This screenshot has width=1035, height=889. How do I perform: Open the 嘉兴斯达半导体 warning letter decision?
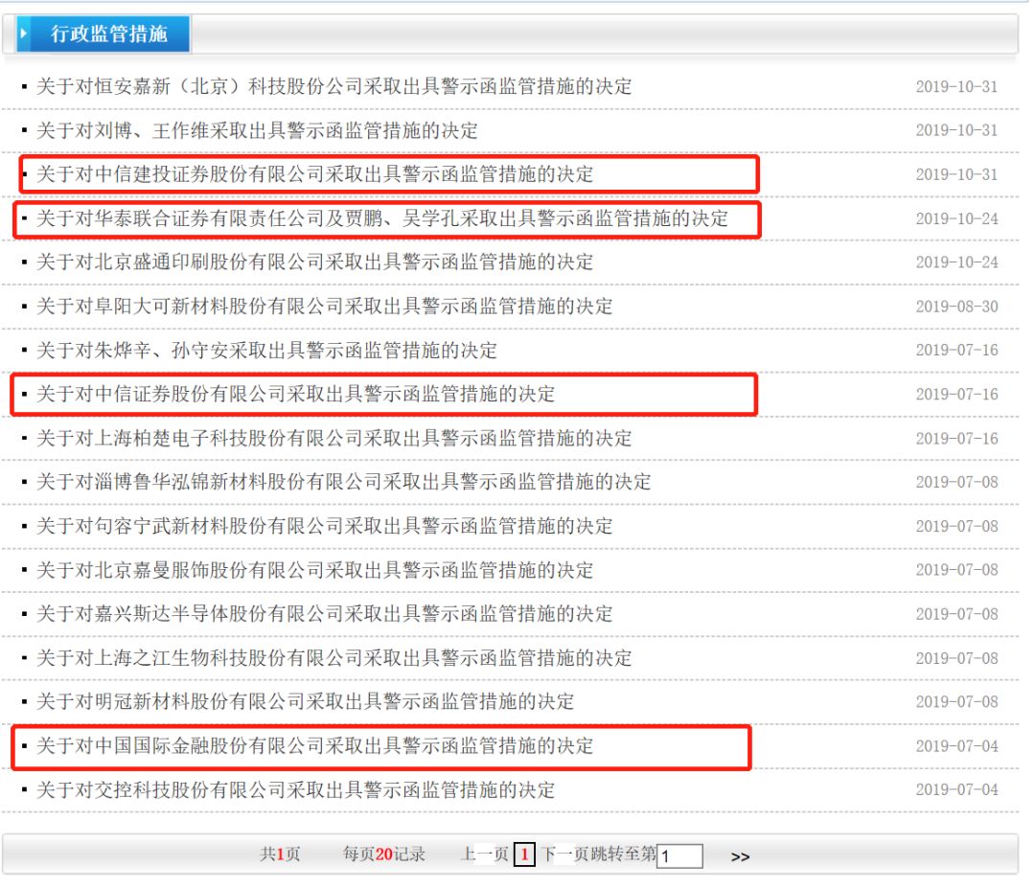coord(324,614)
